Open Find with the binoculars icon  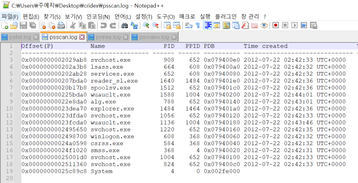point(125,25)
